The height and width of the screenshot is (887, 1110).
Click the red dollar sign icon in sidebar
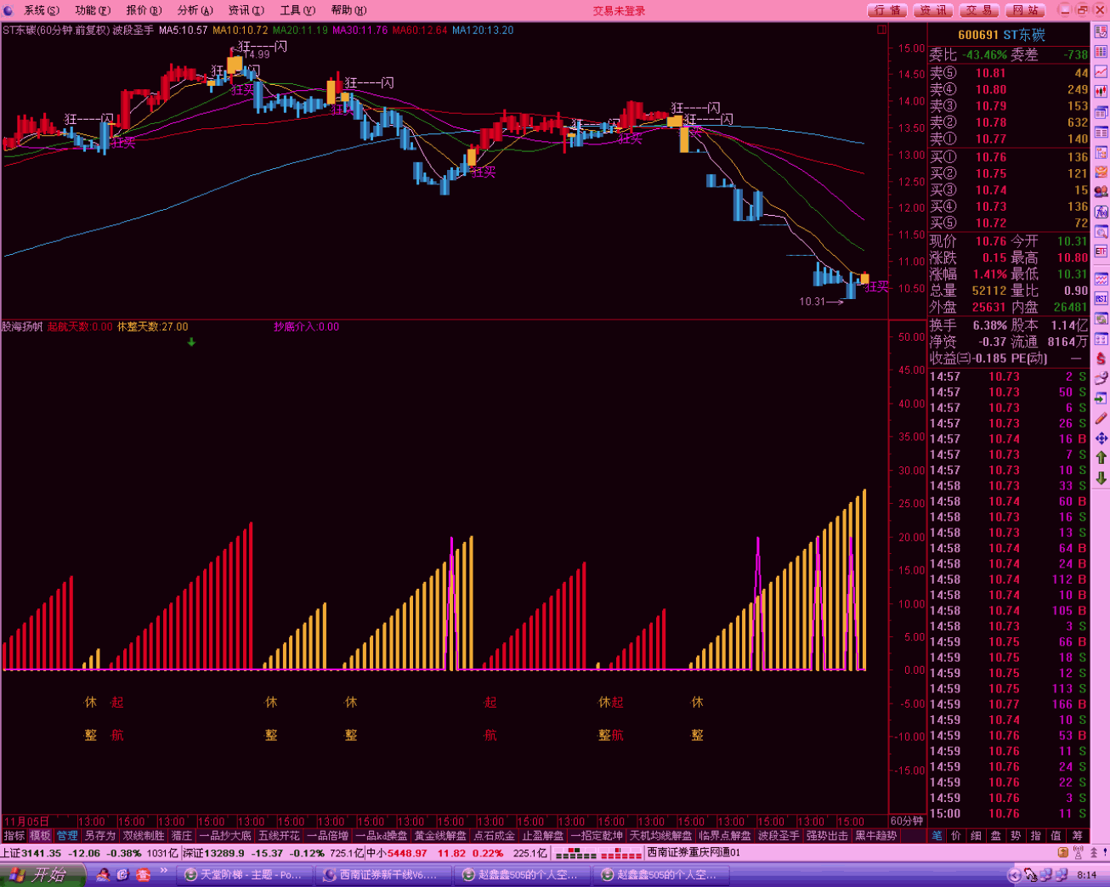1101,359
